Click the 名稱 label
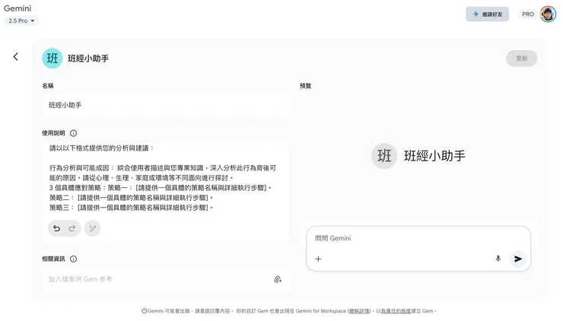The image size is (563, 321). click(x=48, y=86)
